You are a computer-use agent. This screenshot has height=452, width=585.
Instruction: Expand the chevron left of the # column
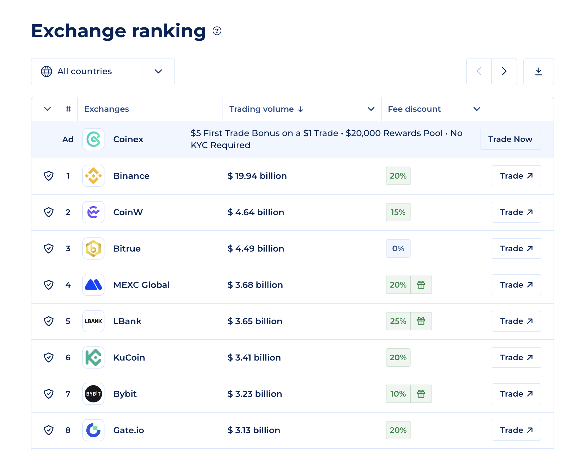pyautogui.click(x=47, y=109)
